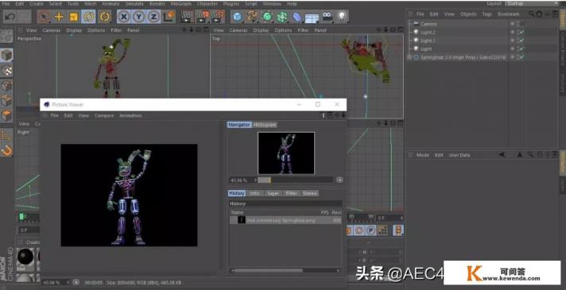Select the Live Selection arrow tool
566x290 pixels.
pyautogui.click(x=44, y=17)
